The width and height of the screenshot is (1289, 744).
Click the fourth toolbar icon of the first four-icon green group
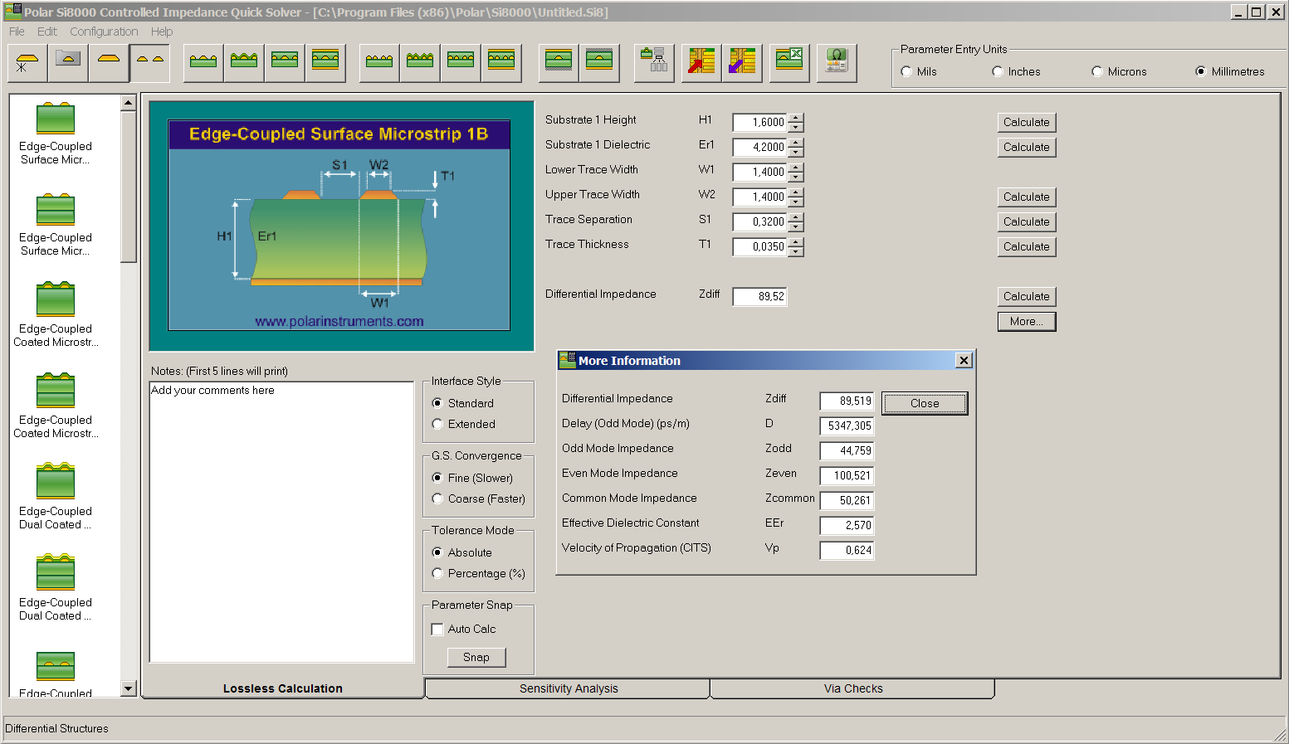325,63
